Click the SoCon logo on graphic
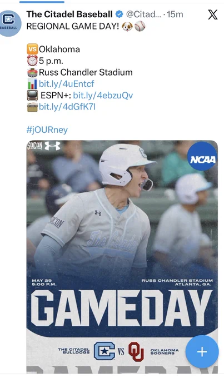The image size is (224, 378). pyautogui.click(x=34, y=146)
